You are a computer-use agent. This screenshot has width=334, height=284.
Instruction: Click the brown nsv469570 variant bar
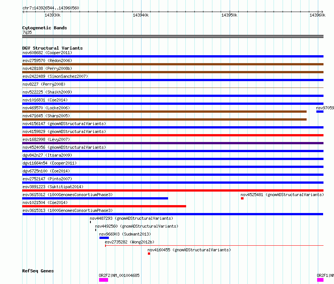tap(164, 112)
